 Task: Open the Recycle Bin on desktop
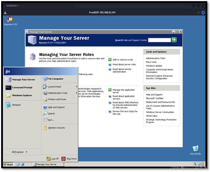(195, 150)
